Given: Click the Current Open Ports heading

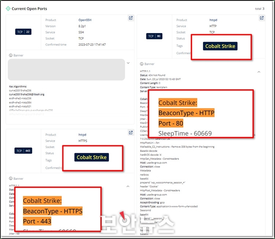Looking at the screenshot, I should point(29,8).
